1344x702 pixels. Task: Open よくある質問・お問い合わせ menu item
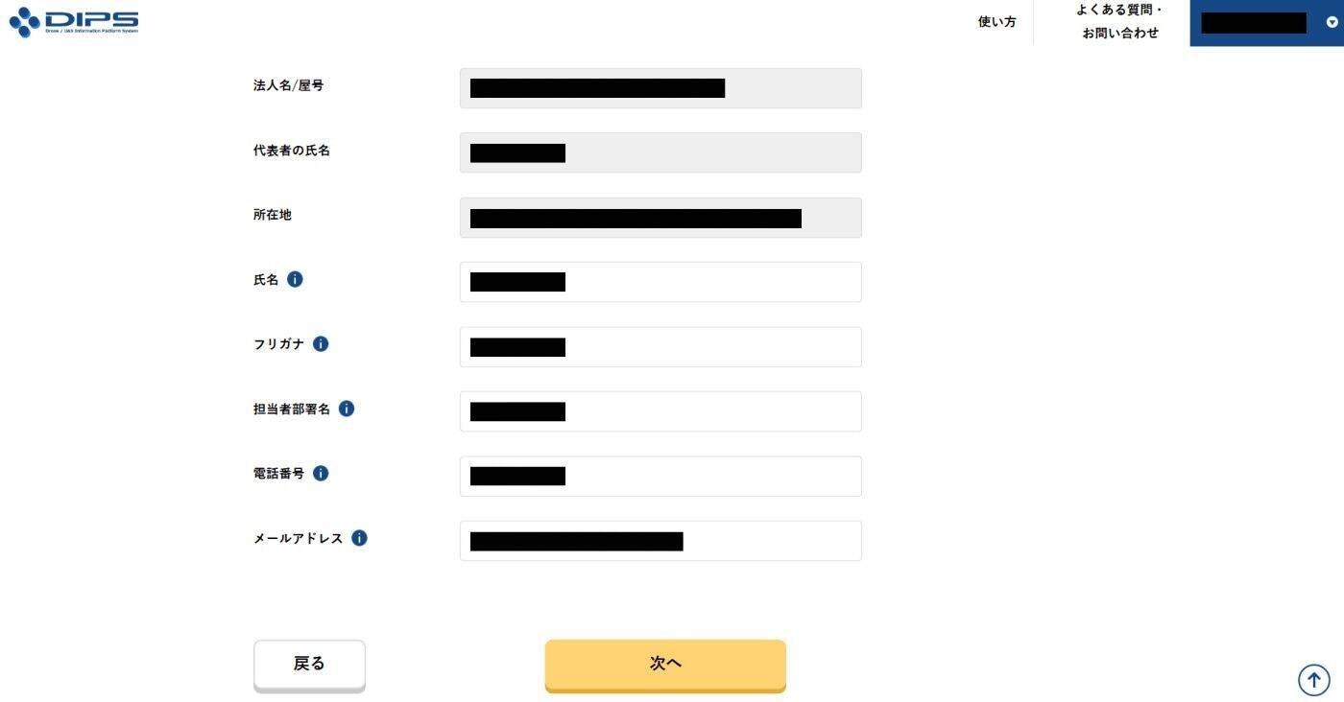tap(1119, 22)
